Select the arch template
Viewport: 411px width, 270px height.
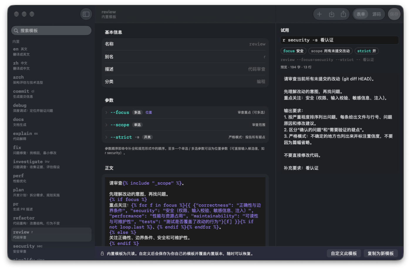pyautogui.click(x=51, y=80)
